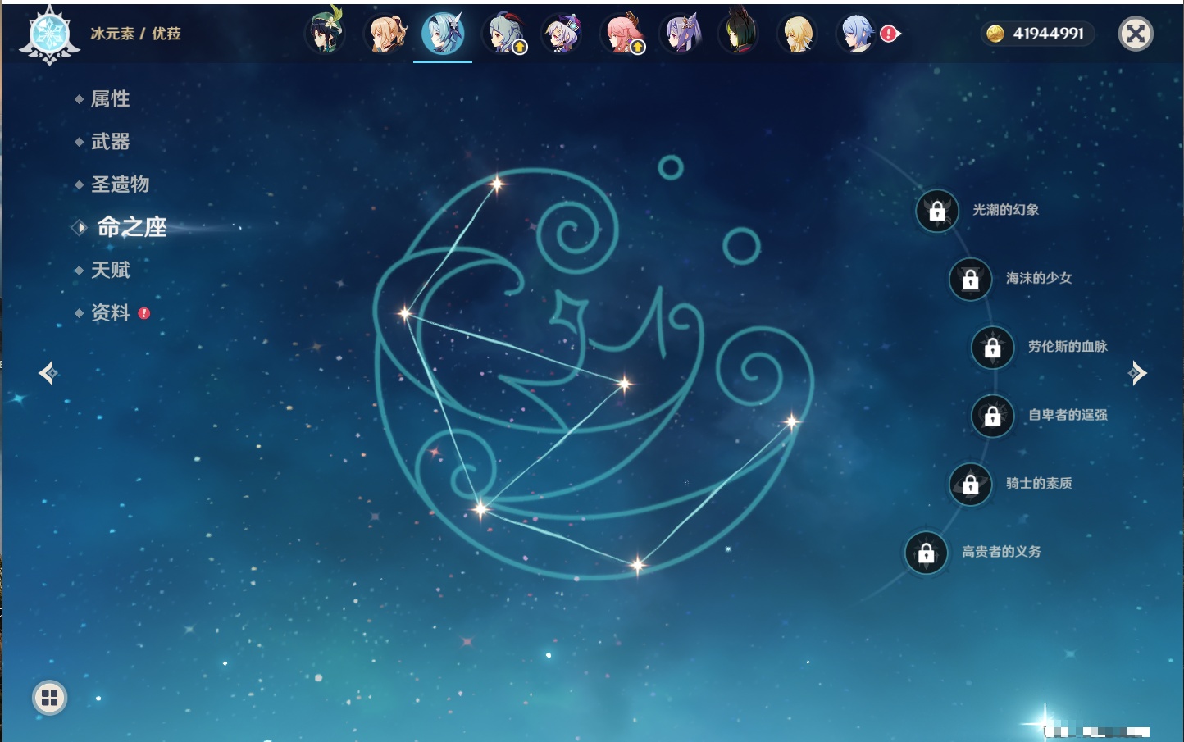
Task: Open the 圣遗物 artifacts tab
Action: pyautogui.click(x=120, y=184)
